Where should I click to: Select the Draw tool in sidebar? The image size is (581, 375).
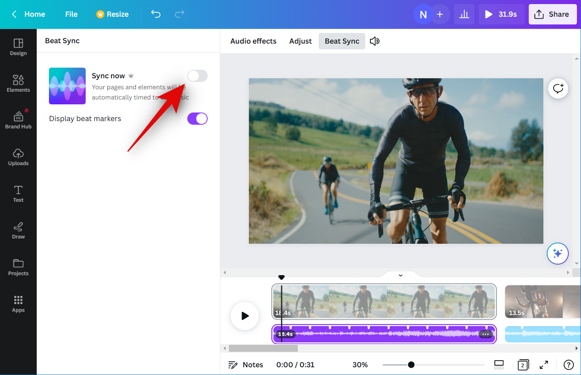[18, 230]
